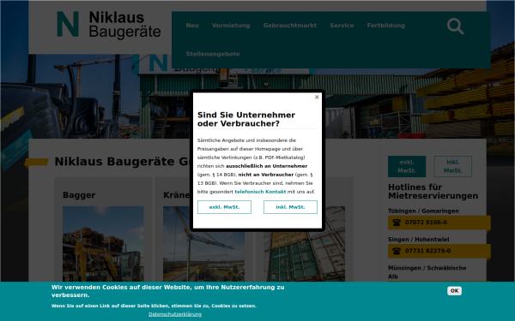
Task: Click Hotlines für Mietreservierungen heading
Action: click(433, 192)
